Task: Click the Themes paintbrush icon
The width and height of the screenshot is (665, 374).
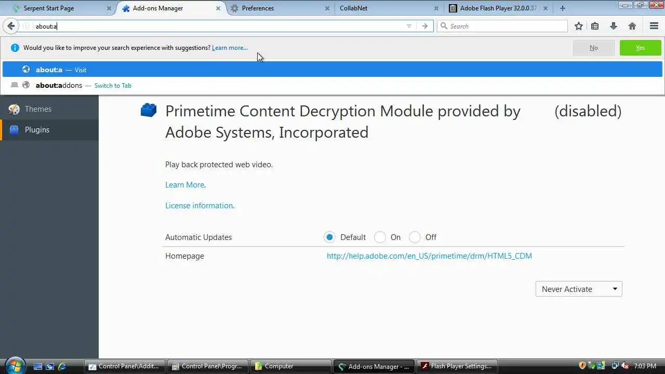Action: pos(15,109)
